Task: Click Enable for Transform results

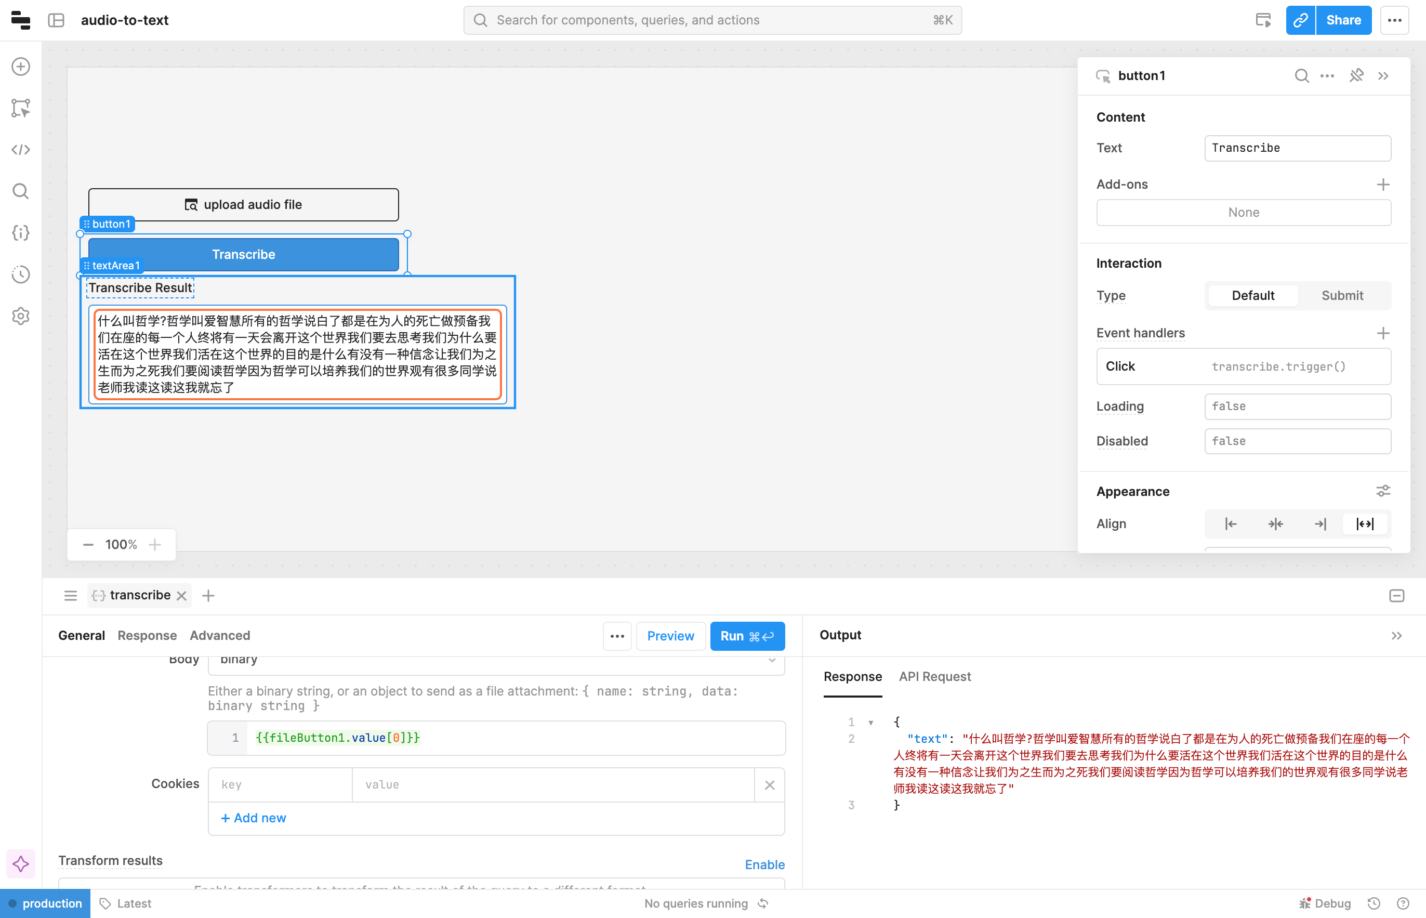Action: [x=764, y=864]
